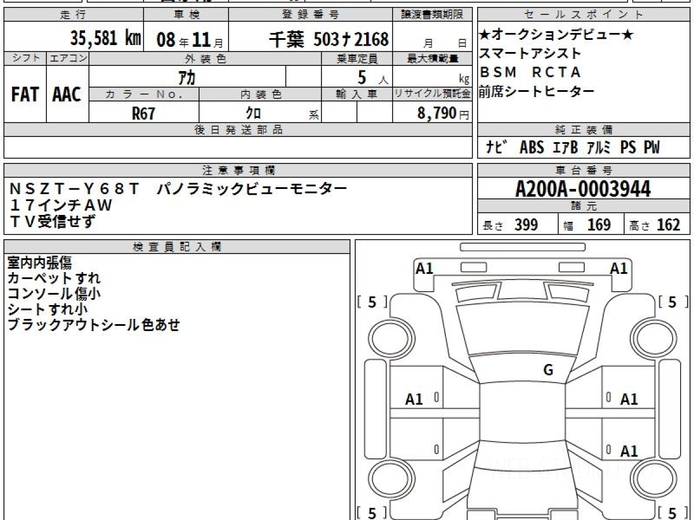Viewport: 694px width, 520px height.
Task: Select the シフト header cell
Action: [x=25, y=58]
